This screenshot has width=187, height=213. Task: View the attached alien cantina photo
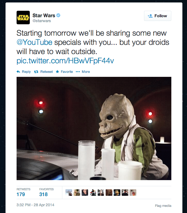tap(94, 128)
